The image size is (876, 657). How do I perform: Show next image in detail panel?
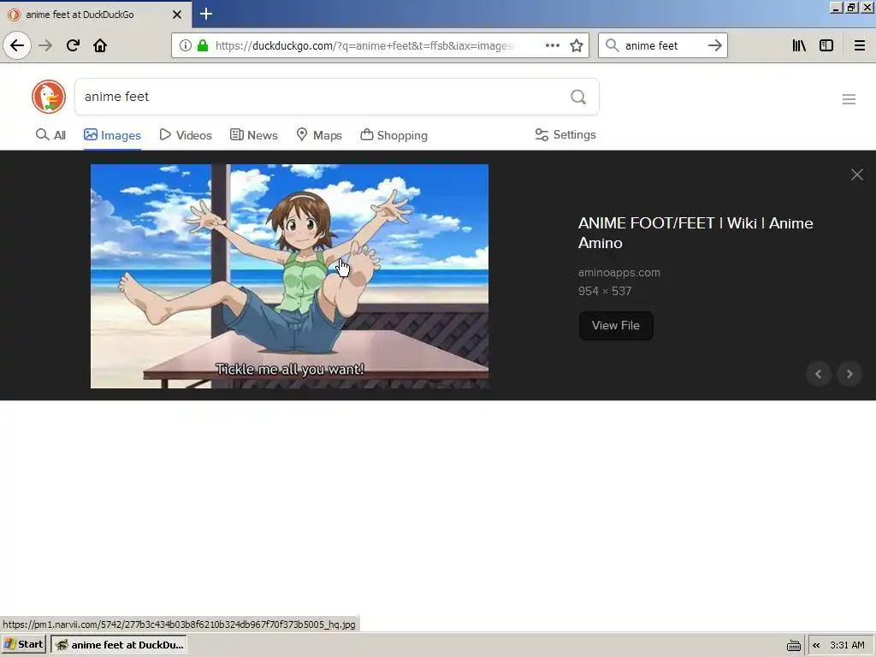coord(849,374)
